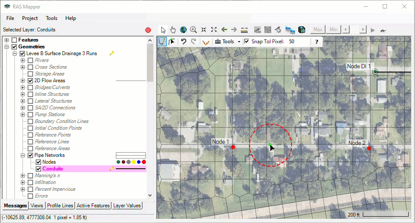Zoom to full extent globe icon

point(183,30)
